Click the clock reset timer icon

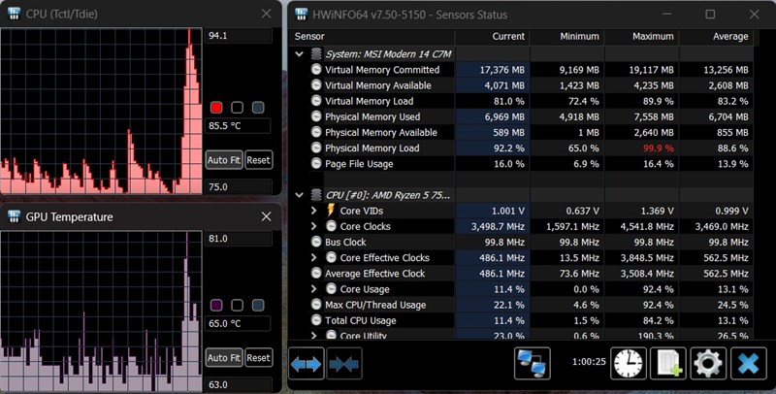[x=629, y=364]
